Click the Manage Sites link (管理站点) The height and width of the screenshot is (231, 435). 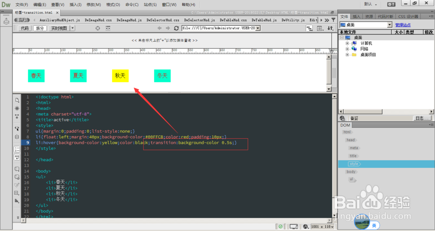(403, 25)
